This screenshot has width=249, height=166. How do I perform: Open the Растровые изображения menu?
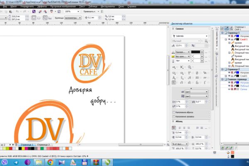click(x=63, y=7)
